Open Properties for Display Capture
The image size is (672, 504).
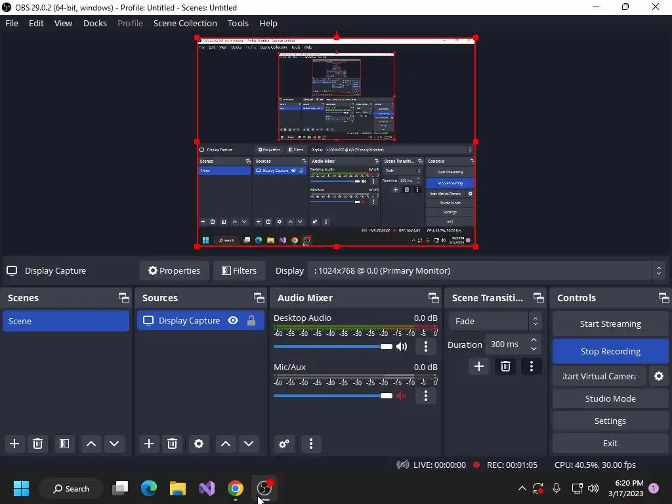(175, 271)
